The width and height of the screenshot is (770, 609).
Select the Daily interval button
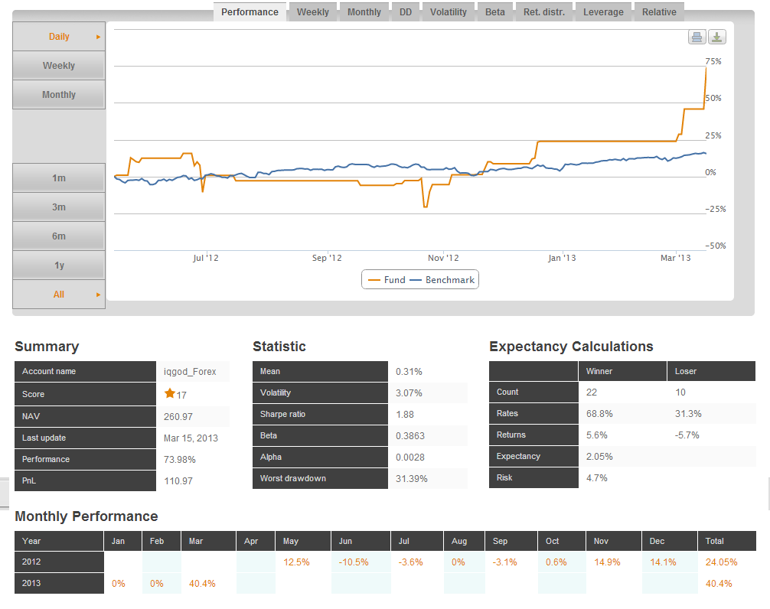pyautogui.click(x=59, y=36)
